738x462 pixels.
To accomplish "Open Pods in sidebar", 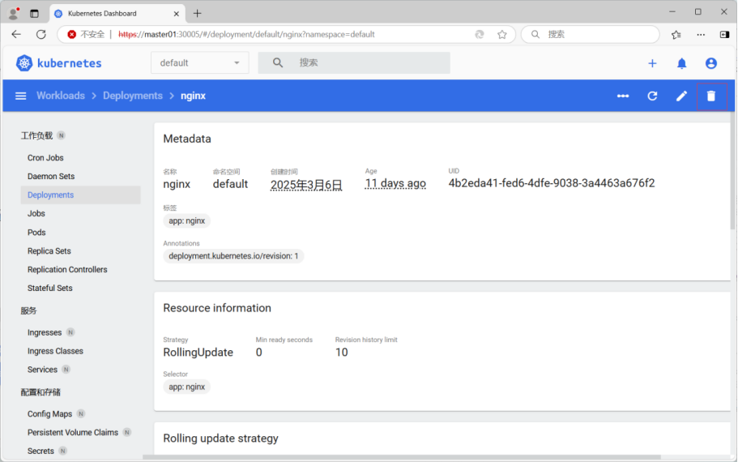I will click(36, 232).
